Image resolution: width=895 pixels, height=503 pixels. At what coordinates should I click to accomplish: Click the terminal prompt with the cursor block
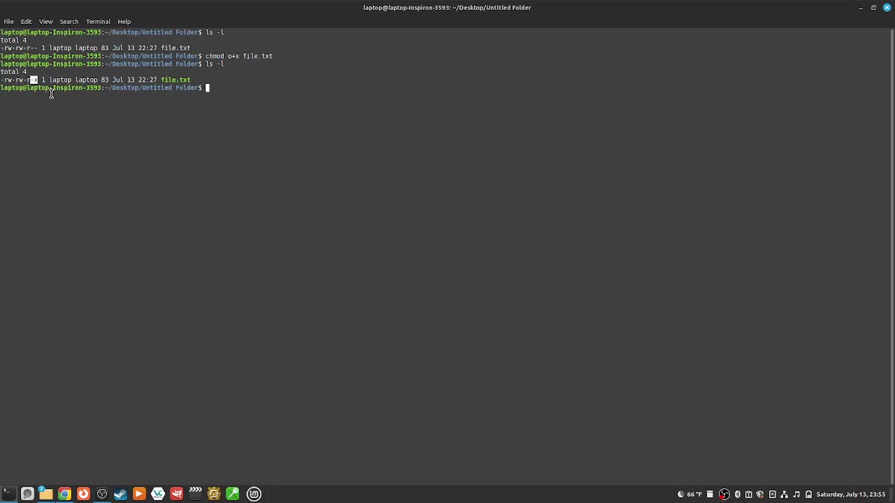click(105, 88)
